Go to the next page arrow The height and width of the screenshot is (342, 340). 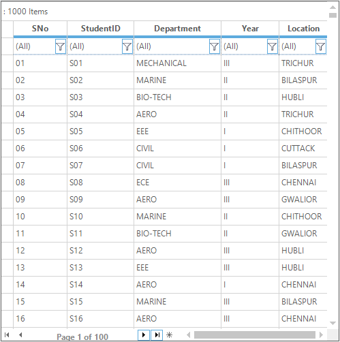[144, 335]
